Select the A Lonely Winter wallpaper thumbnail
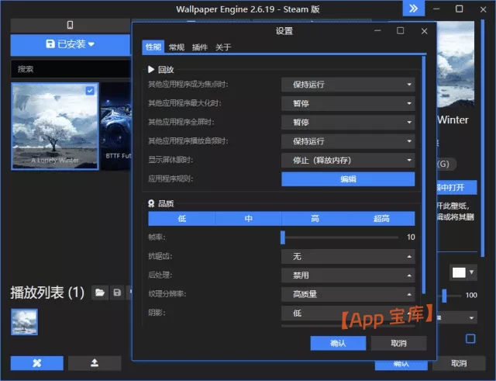 (x=55, y=126)
